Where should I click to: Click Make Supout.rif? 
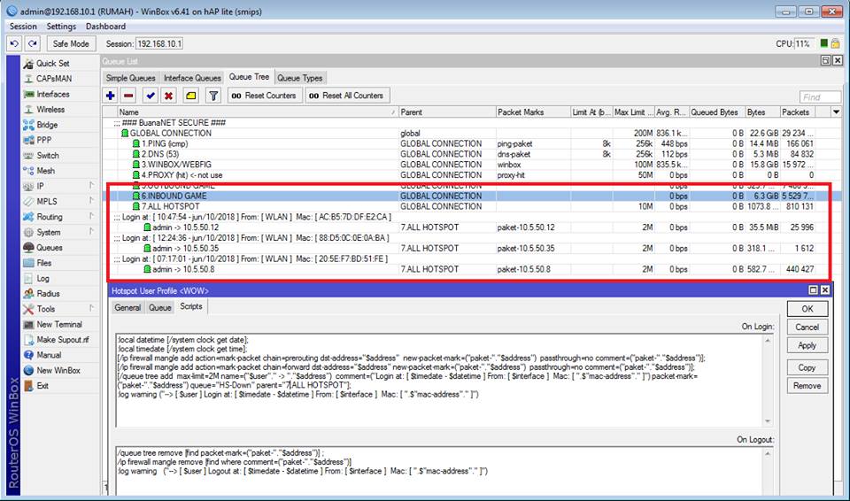(62, 339)
